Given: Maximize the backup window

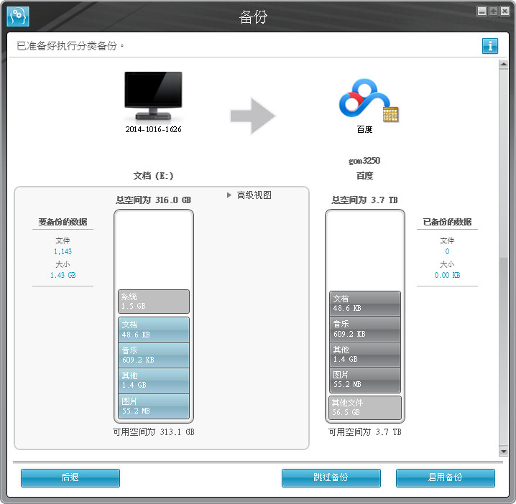Looking at the screenshot, I should (x=493, y=11).
